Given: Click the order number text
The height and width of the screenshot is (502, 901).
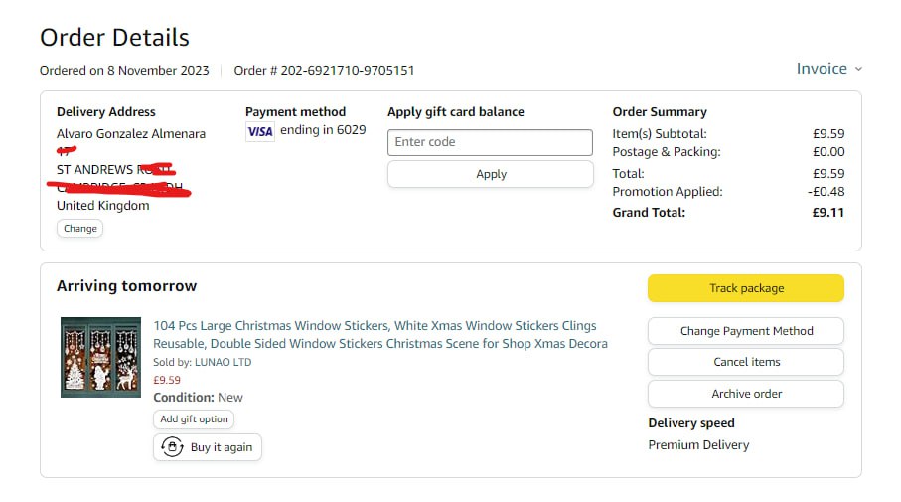Looking at the screenshot, I should pos(324,71).
